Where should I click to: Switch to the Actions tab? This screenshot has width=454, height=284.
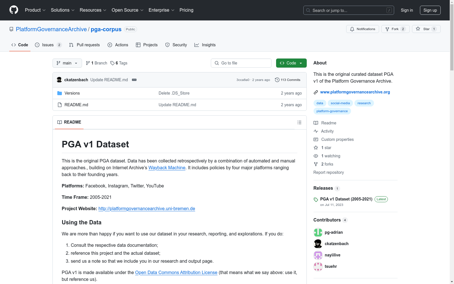coord(118,45)
